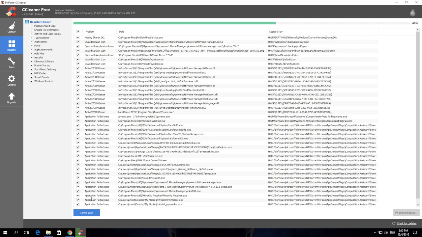
Task: Toggle the MUI Cache option
Action: click(x=32, y=73)
